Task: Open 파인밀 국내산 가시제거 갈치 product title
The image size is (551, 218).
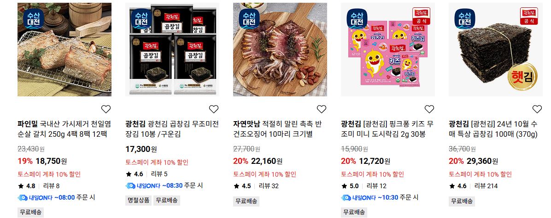Action: pos(64,129)
